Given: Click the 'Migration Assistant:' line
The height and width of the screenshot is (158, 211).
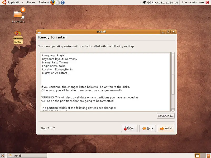Looking at the screenshot, I should click(x=55, y=73).
